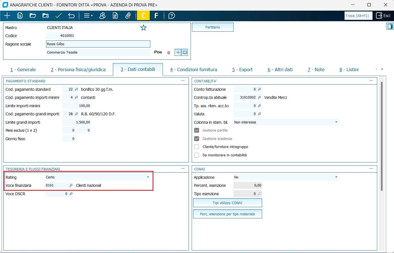Click the Tipi utilizzo CONAI button
394x253 pixels.
pos(227,203)
